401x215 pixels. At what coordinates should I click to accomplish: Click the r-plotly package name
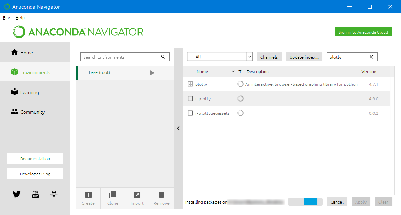click(203, 98)
